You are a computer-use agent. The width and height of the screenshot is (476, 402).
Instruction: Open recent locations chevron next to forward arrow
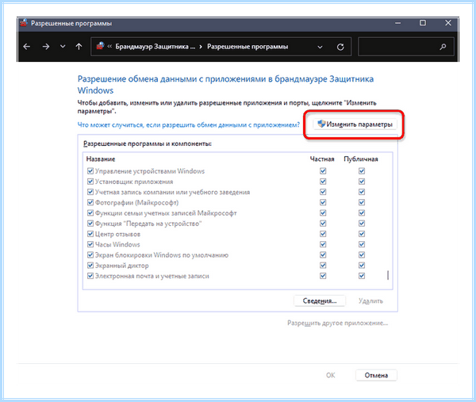tap(63, 47)
